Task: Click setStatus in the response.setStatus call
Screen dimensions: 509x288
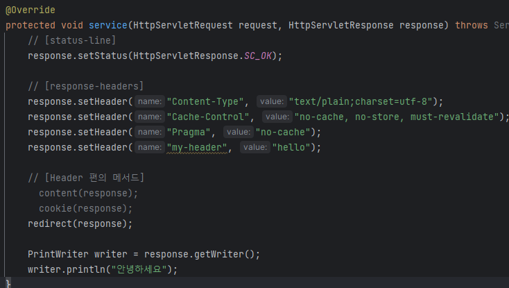Action: pyautogui.click(x=103, y=56)
